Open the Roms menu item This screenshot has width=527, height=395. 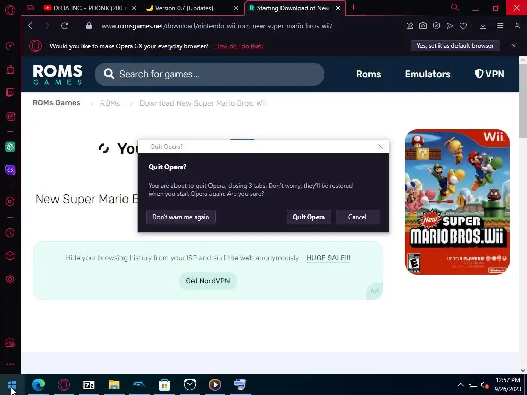[368, 74]
